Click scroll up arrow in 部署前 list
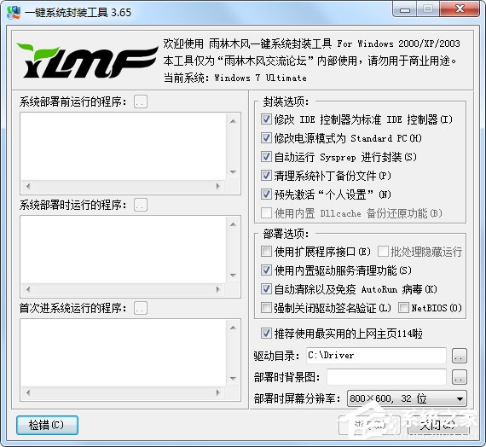 point(233,121)
